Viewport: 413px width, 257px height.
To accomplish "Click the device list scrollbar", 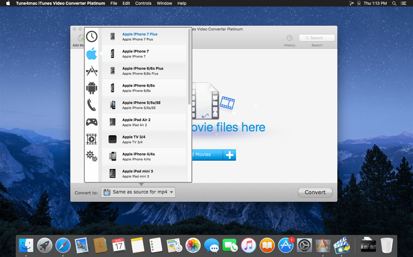I will pyautogui.click(x=189, y=66).
